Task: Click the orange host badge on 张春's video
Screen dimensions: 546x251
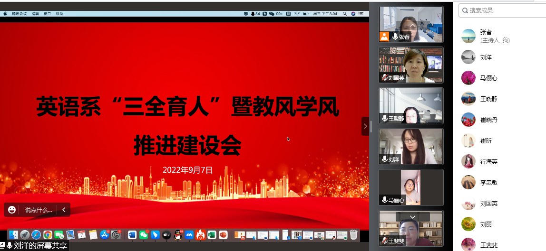Action: [x=384, y=37]
